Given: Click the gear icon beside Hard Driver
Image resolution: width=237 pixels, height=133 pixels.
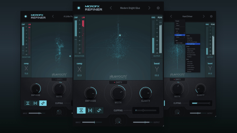Looking at the screenshot, I should click(211, 16).
